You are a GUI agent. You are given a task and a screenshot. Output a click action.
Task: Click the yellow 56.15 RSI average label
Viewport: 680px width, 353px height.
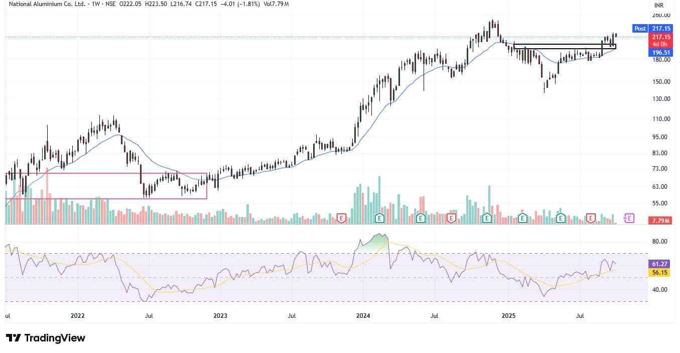pyautogui.click(x=661, y=272)
